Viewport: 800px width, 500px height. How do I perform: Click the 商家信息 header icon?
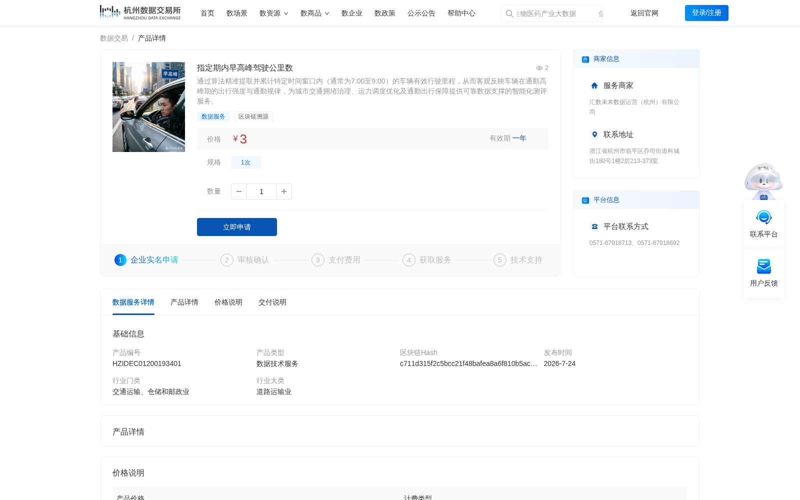585,59
